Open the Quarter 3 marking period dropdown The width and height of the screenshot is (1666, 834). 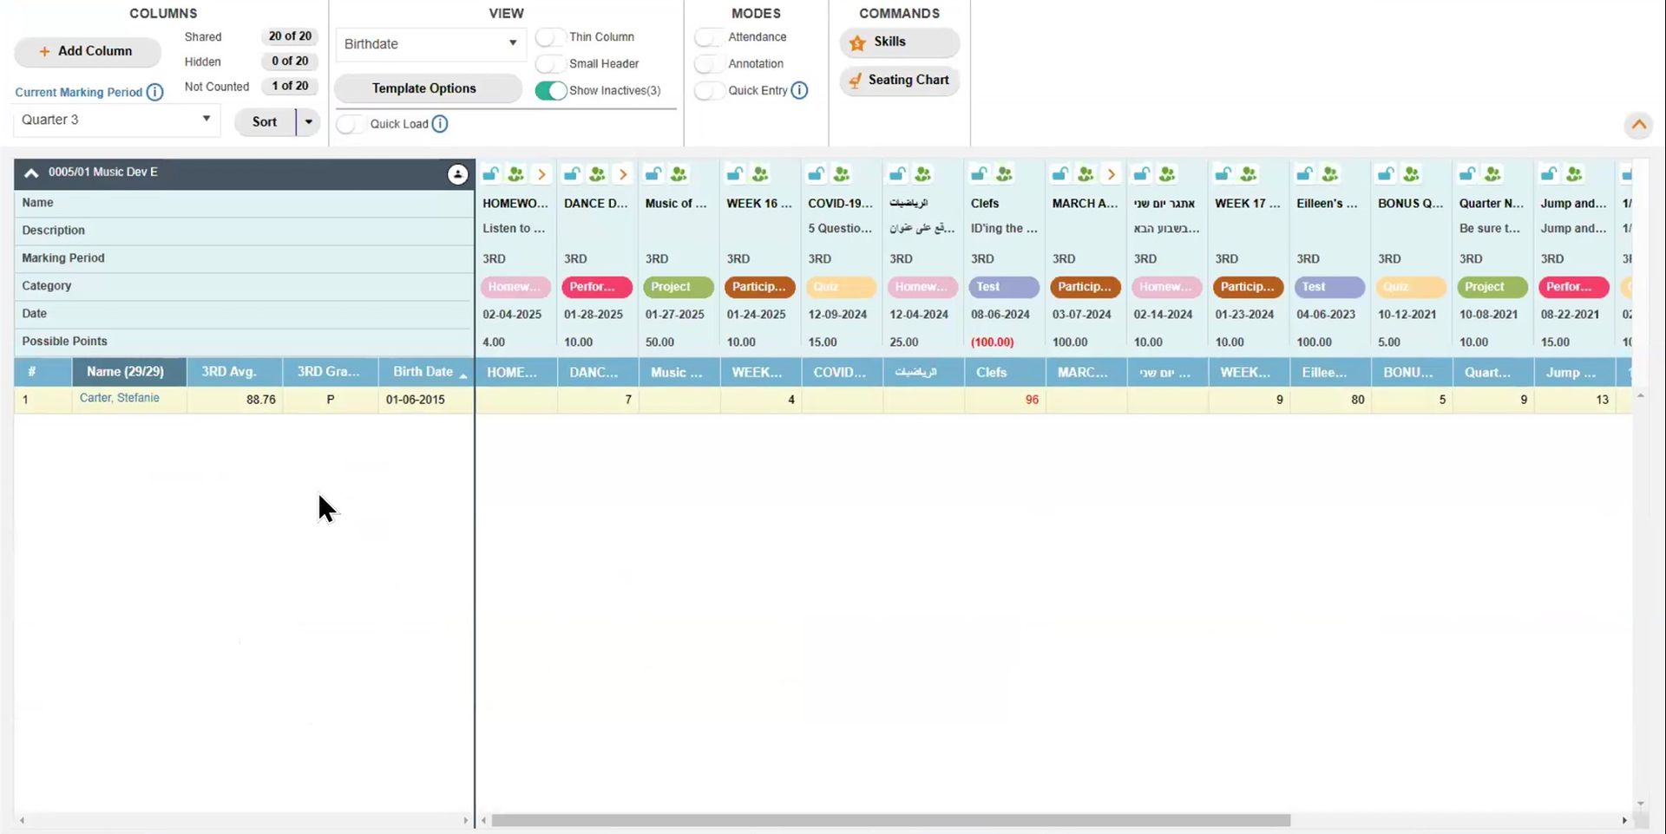click(x=206, y=120)
